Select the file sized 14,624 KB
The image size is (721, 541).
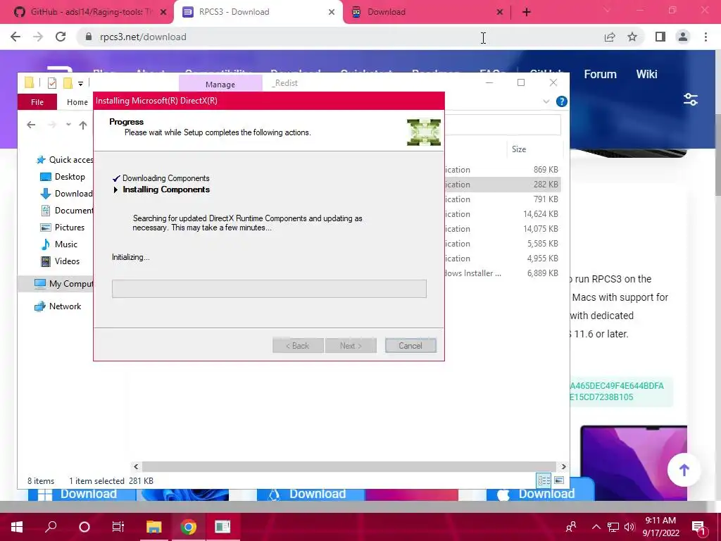pos(503,214)
